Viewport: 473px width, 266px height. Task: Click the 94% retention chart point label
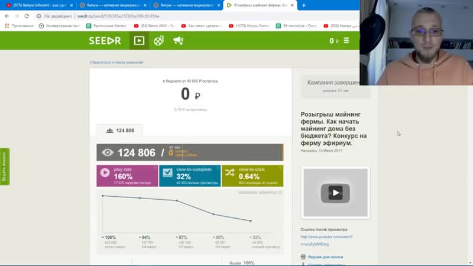pyautogui.click(x=145, y=238)
